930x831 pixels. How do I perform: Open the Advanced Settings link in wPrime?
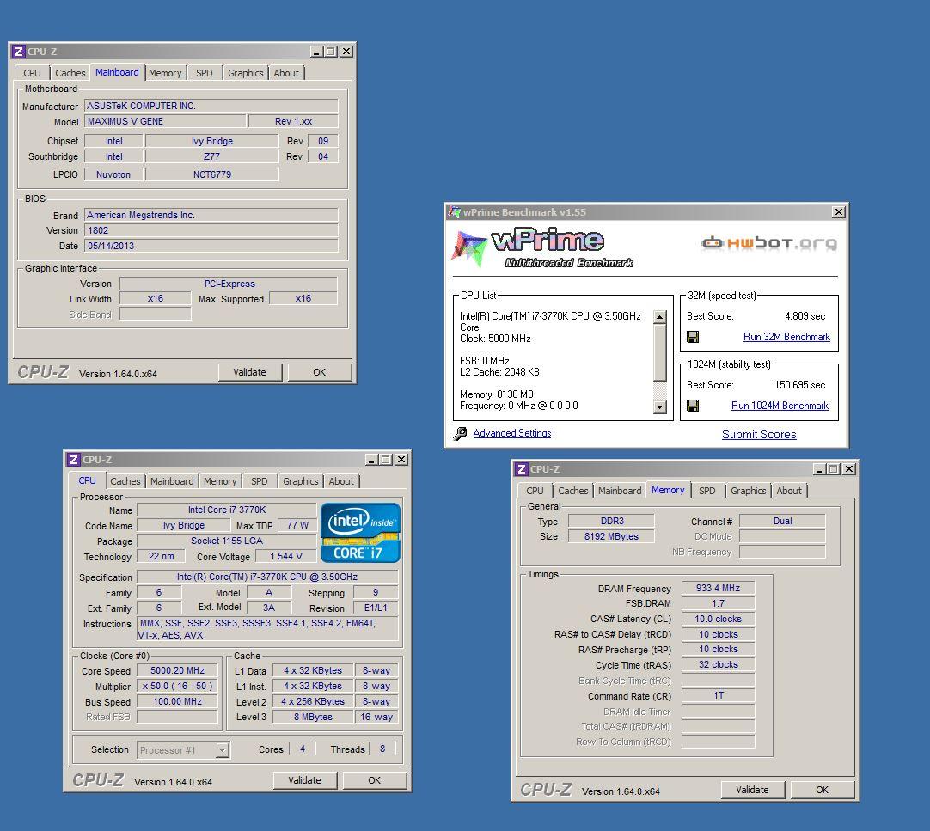pyautogui.click(x=512, y=433)
